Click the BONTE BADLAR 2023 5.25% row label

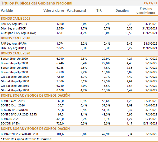(x=19, y=115)
